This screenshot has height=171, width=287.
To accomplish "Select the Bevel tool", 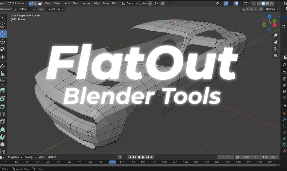I will coord(3,106).
